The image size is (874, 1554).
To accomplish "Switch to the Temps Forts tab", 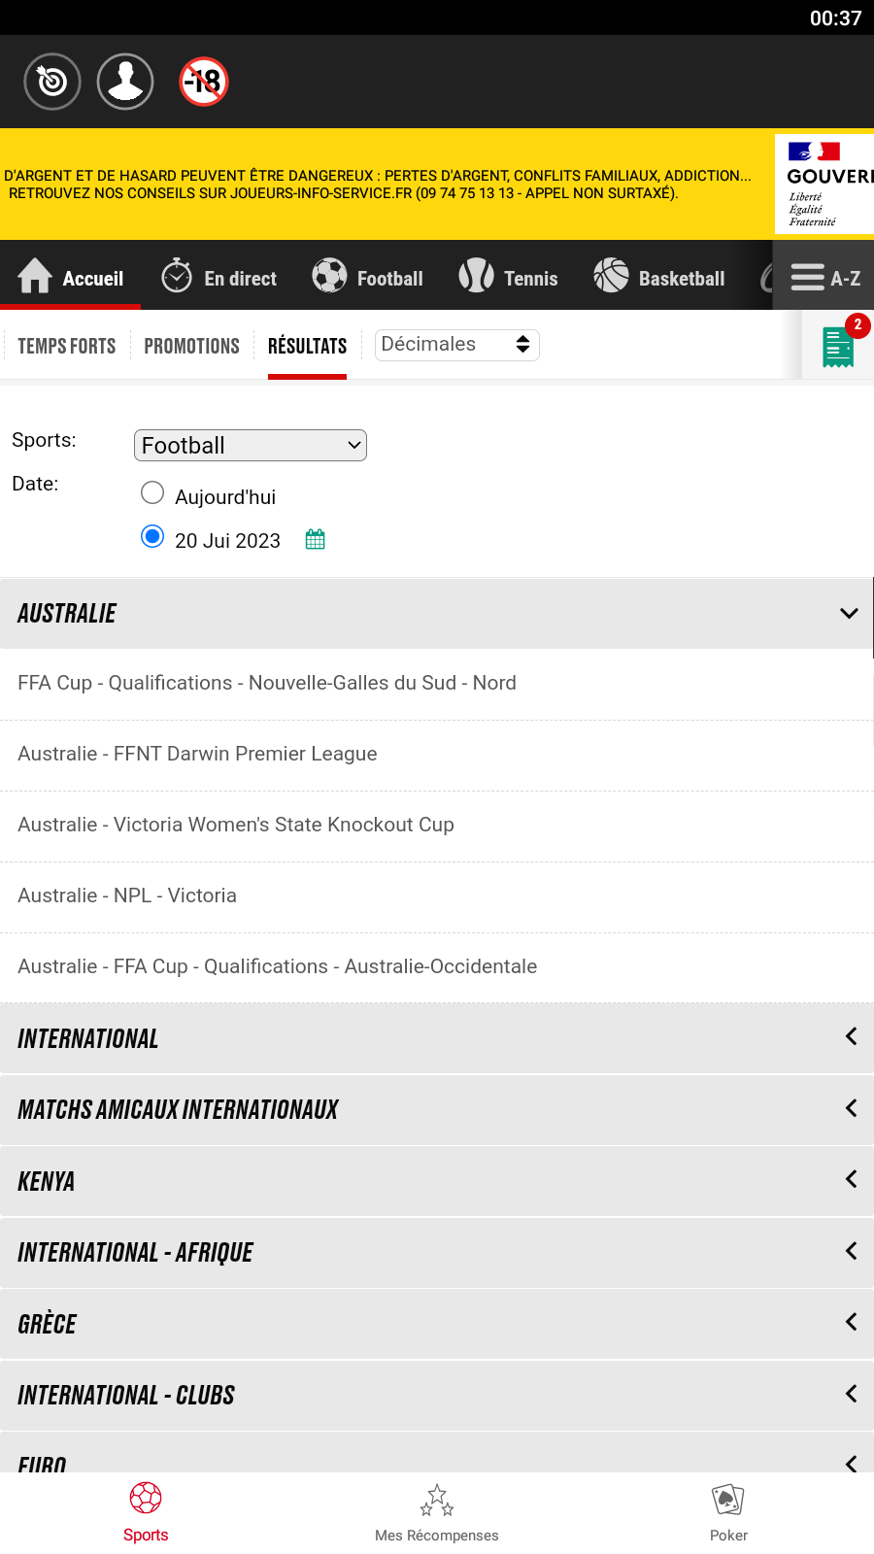I will (66, 346).
